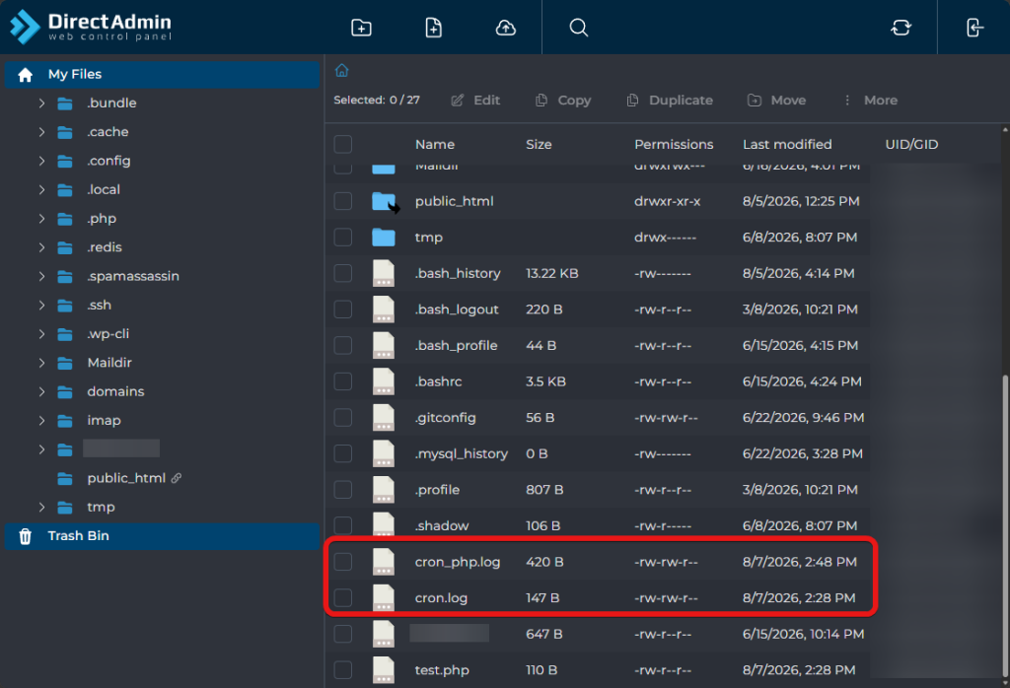Sort by the Name column header

[435, 144]
